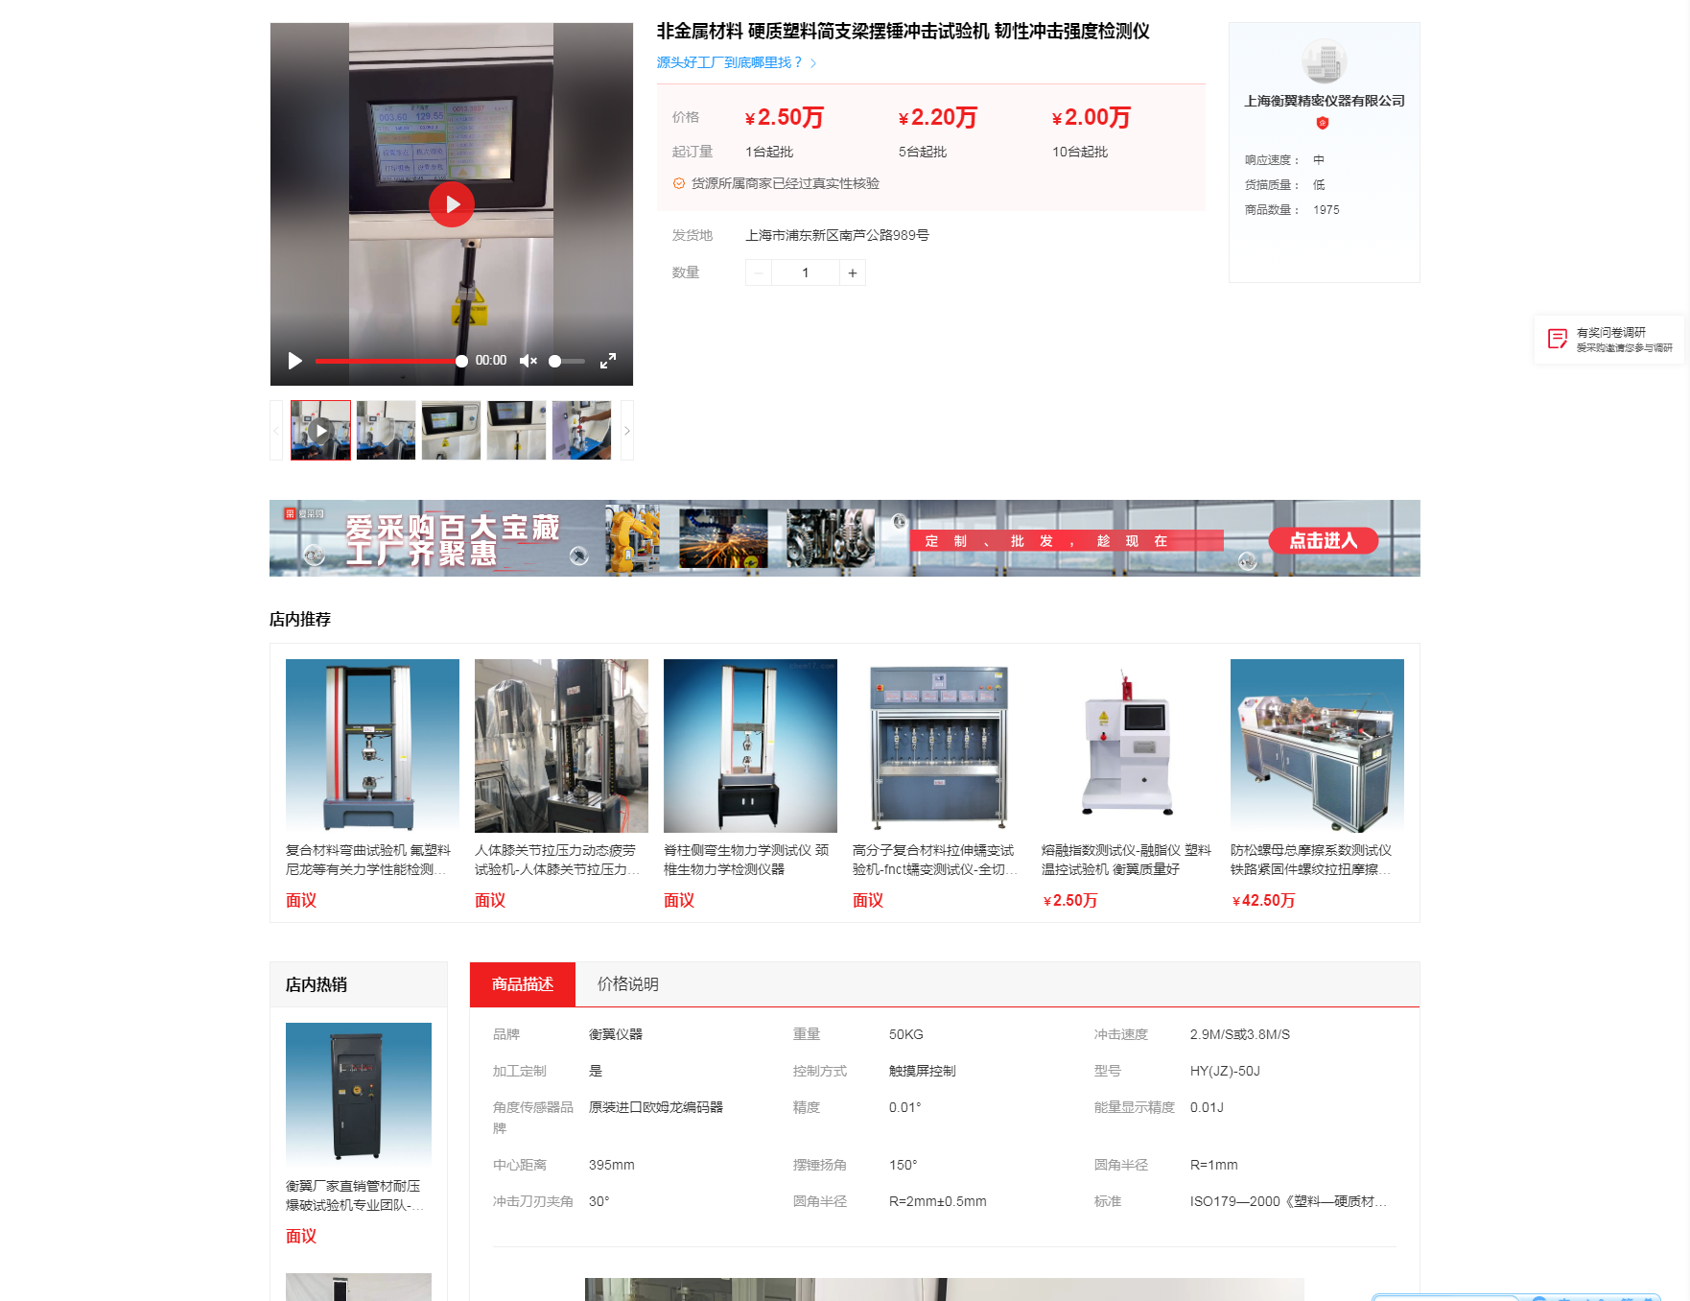The image size is (1690, 1301).
Task: Click the 点击进入 banner button
Action: click(x=1323, y=541)
